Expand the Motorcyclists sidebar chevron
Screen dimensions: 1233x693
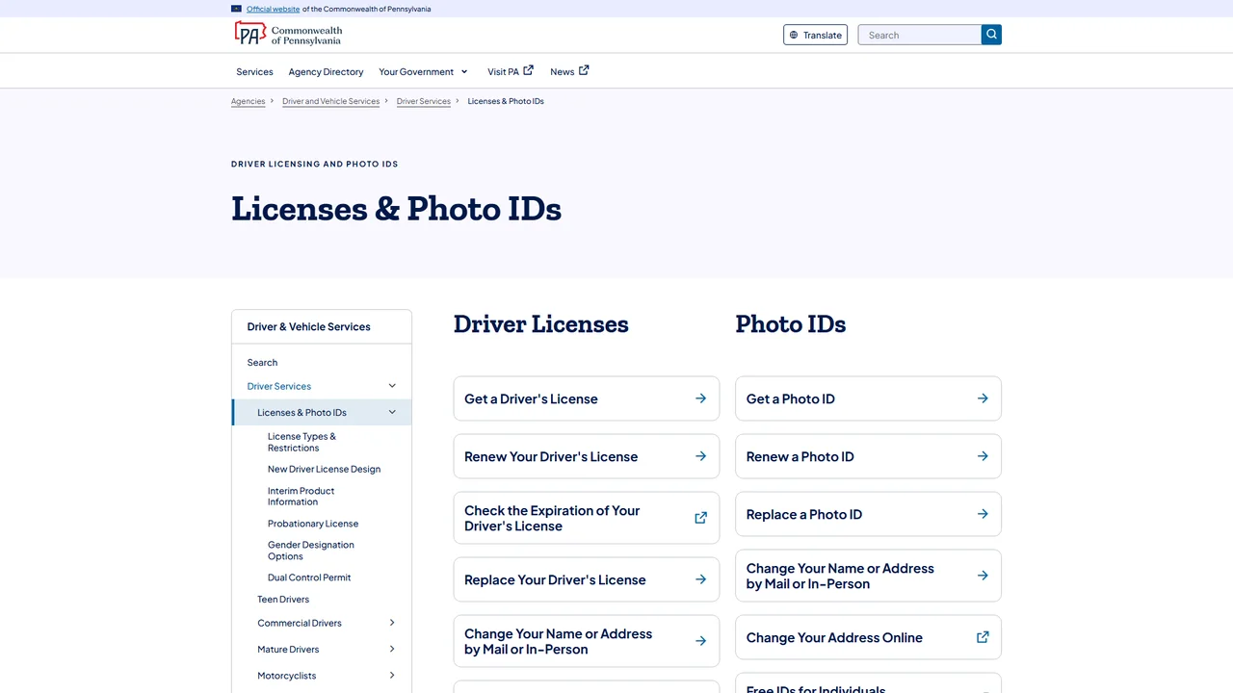[x=392, y=676]
